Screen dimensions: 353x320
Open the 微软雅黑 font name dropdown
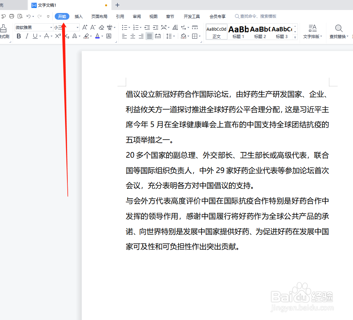point(51,27)
